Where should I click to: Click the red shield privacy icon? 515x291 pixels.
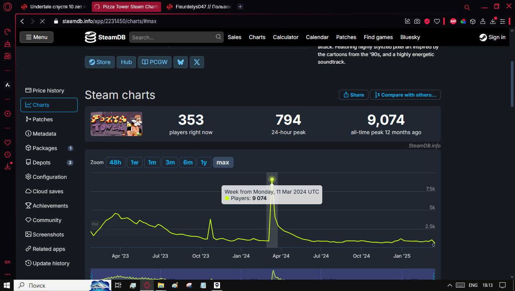[427, 21]
